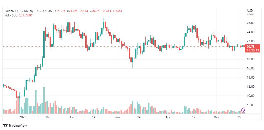Click the COINBASE exchange label
264x130 pixels.
(x=46, y=11)
